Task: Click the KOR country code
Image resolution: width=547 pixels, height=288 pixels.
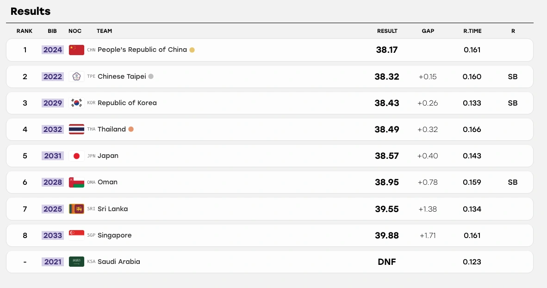Action: 91,103
